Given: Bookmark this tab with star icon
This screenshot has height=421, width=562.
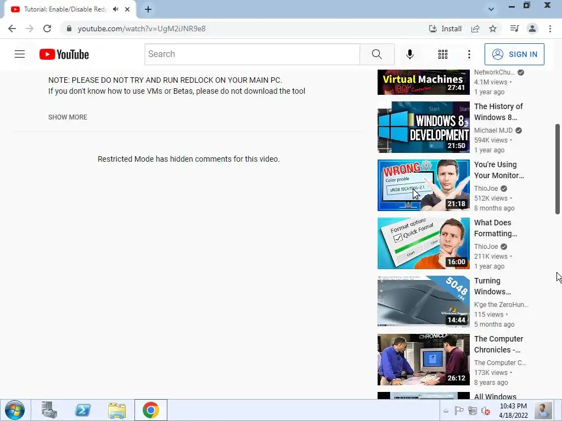Looking at the screenshot, I should (x=493, y=29).
